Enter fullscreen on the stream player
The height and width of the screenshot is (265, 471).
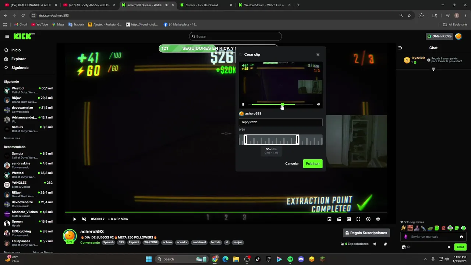click(358, 219)
